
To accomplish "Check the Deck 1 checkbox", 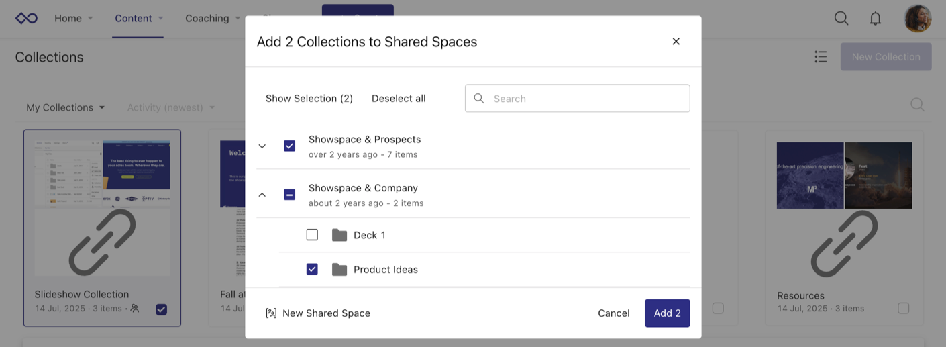I will click(312, 235).
